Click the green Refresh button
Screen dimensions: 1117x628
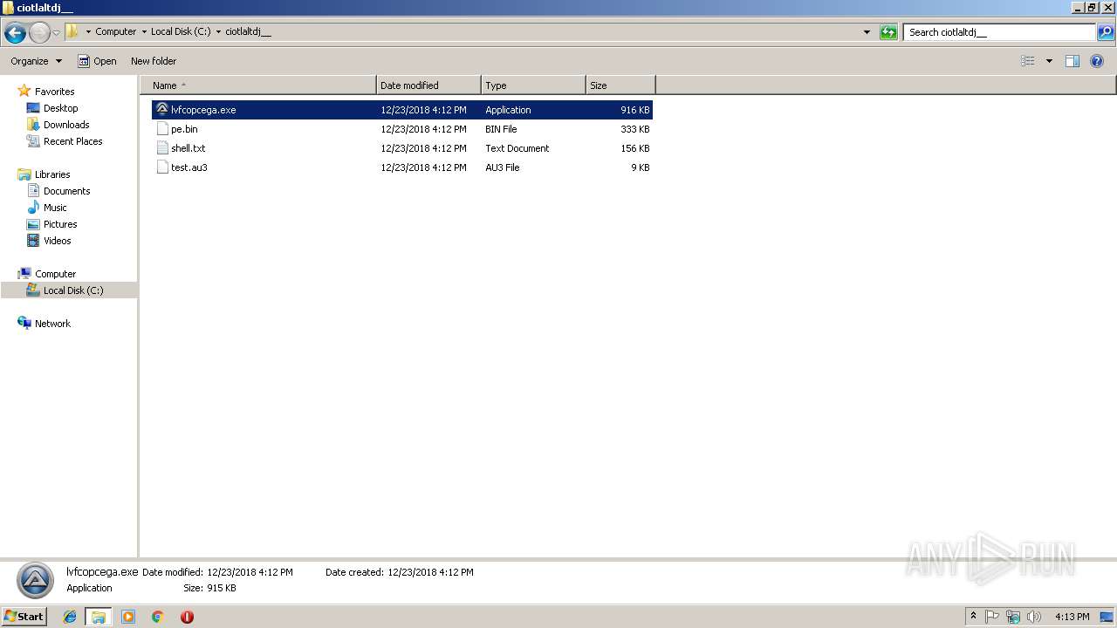click(888, 32)
